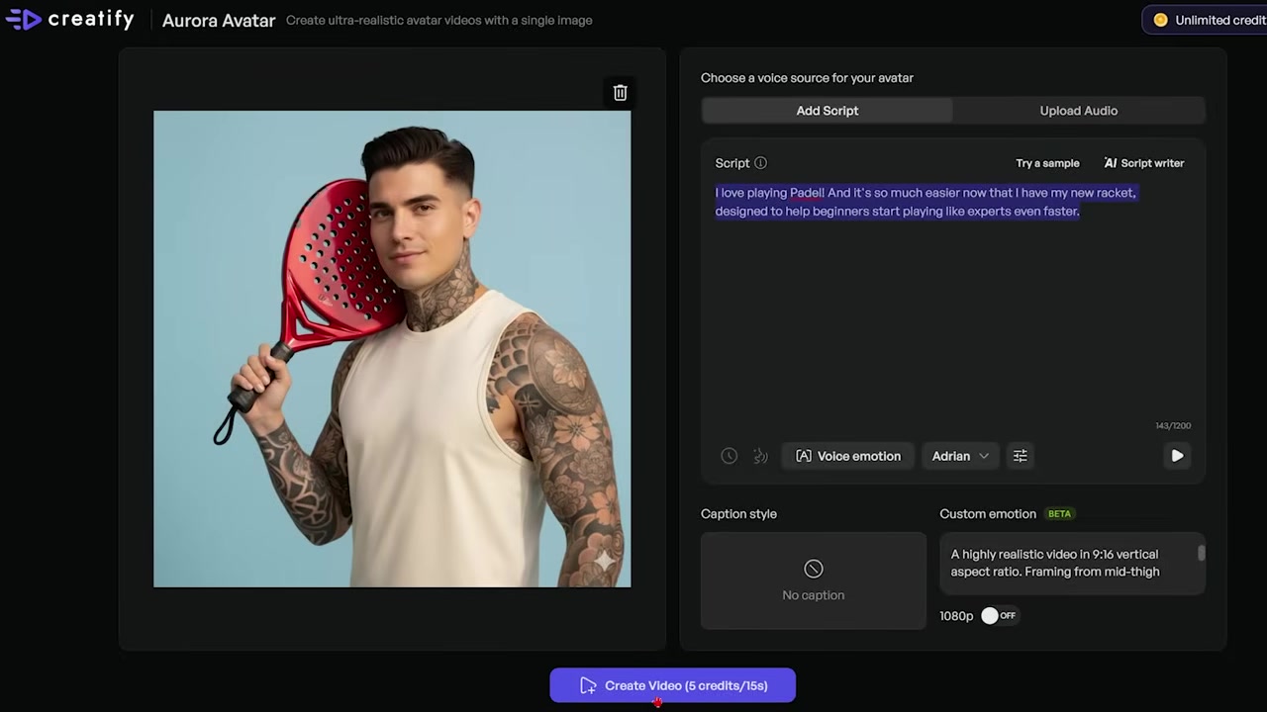
Task: Click the clock pause-timing icon below script
Action: (729, 456)
